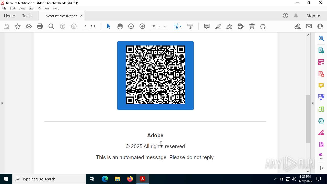Image resolution: width=327 pixels, height=184 pixels.
Task: Collapse the right tools pane arrow
Action: (313, 103)
